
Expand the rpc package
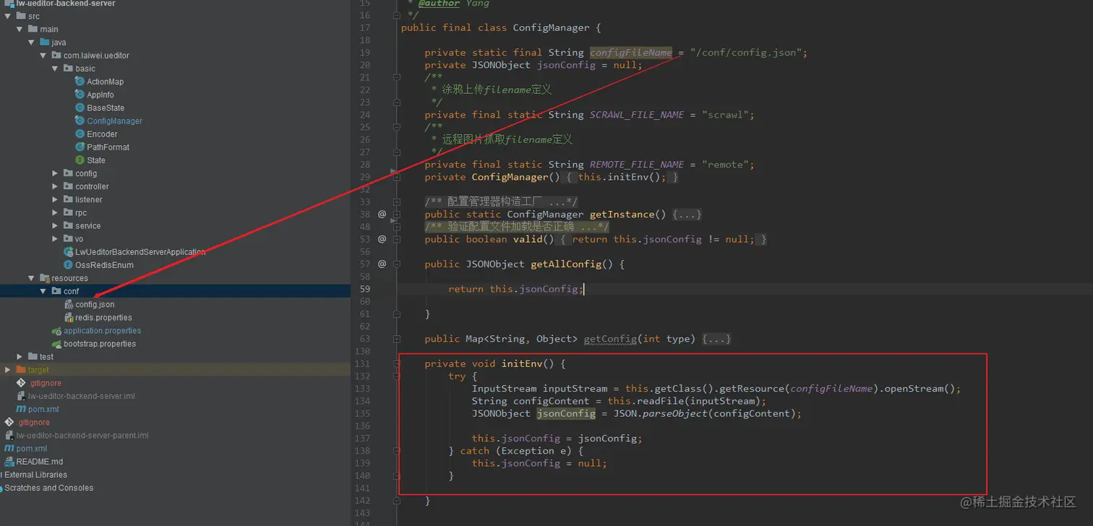click(55, 212)
